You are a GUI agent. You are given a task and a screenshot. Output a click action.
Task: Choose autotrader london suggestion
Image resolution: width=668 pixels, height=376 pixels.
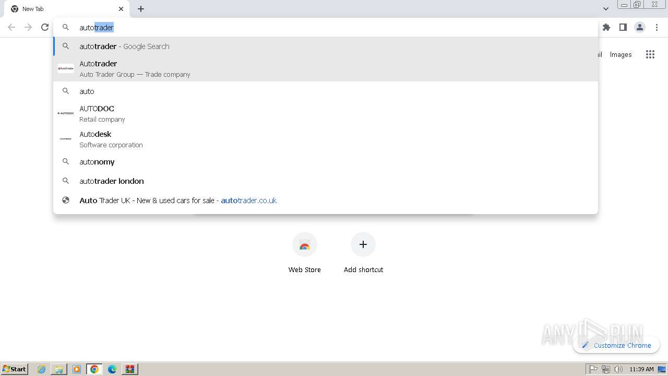coord(326,181)
